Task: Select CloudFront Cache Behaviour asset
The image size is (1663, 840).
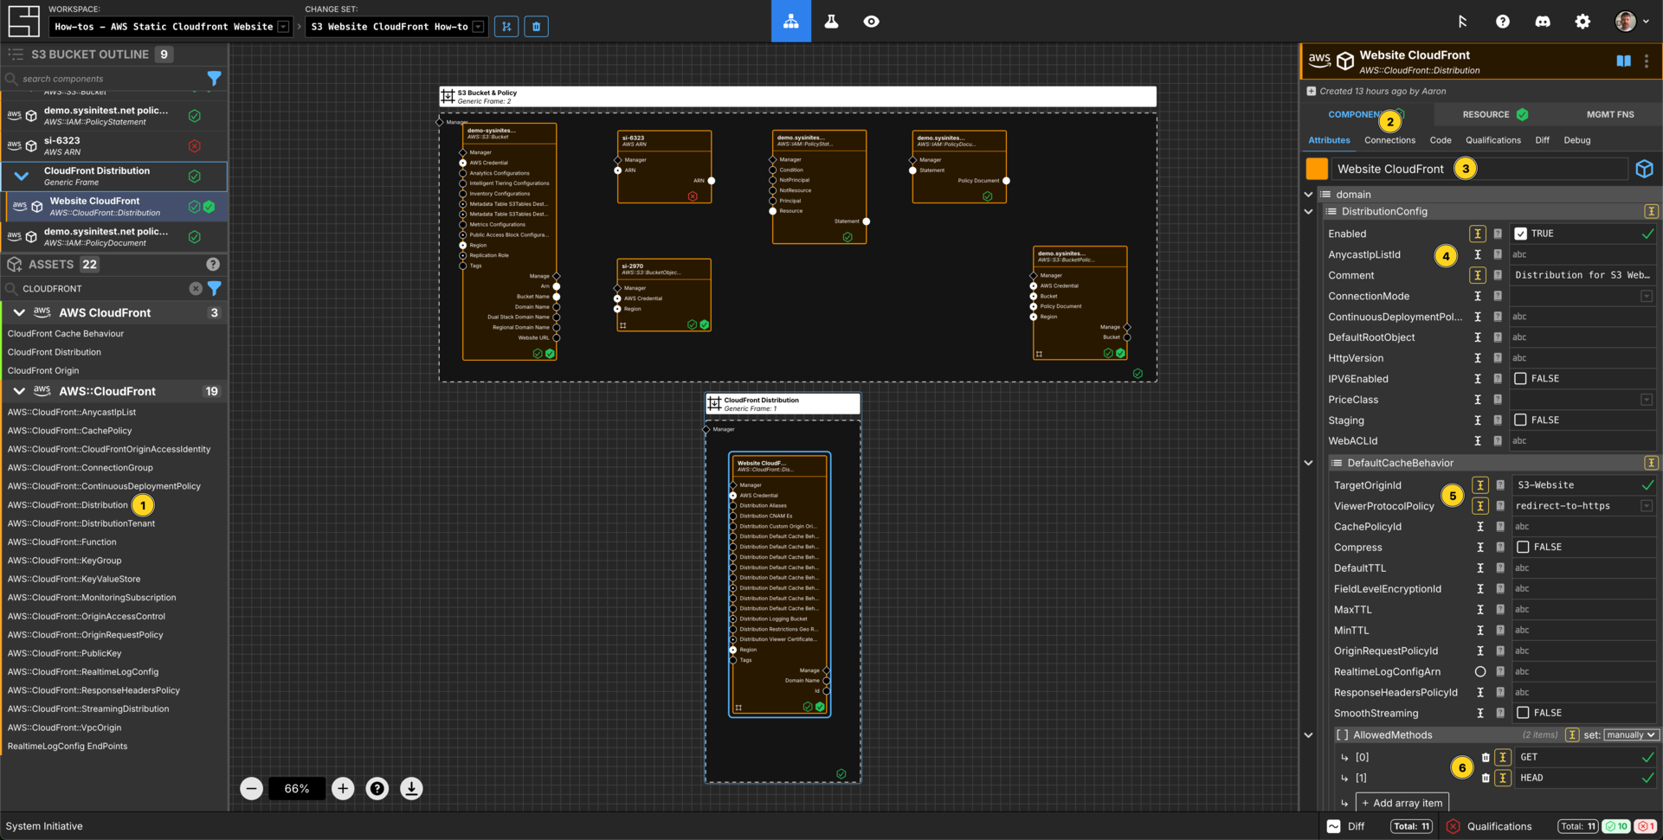Action: (x=66, y=333)
